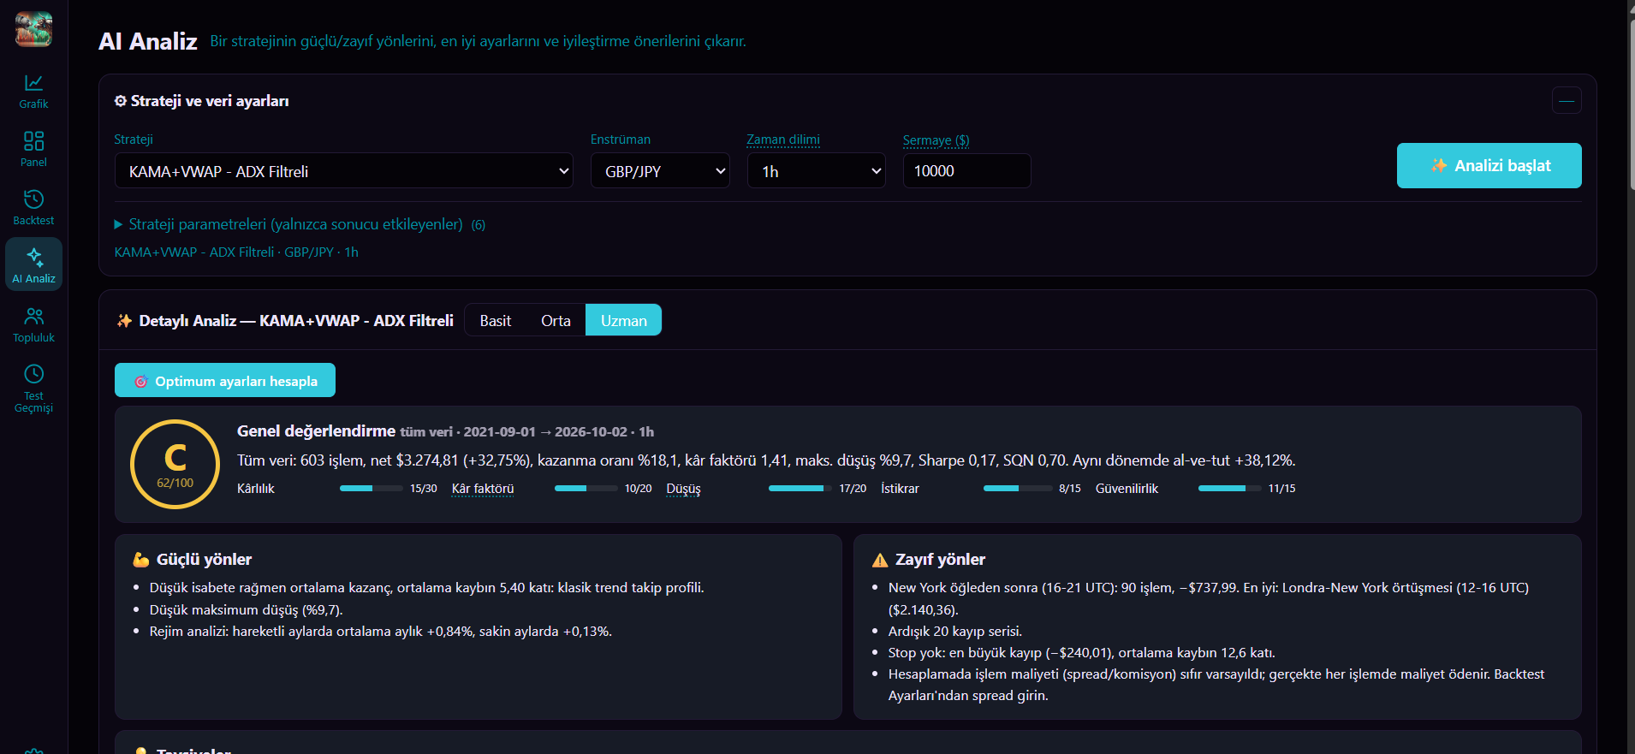Click the app logo avatar

pyautogui.click(x=33, y=30)
